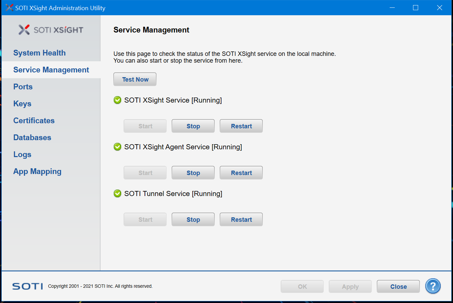The height and width of the screenshot is (303, 453).
Task: Click the Test Now button
Action: [x=135, y=79]
